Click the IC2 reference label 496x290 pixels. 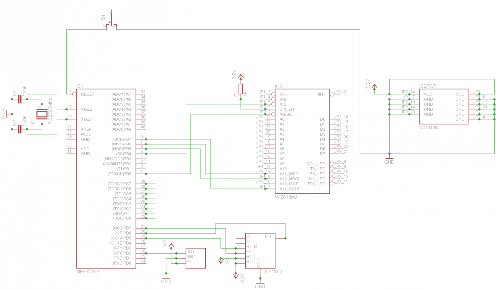[x=278, y=86]
